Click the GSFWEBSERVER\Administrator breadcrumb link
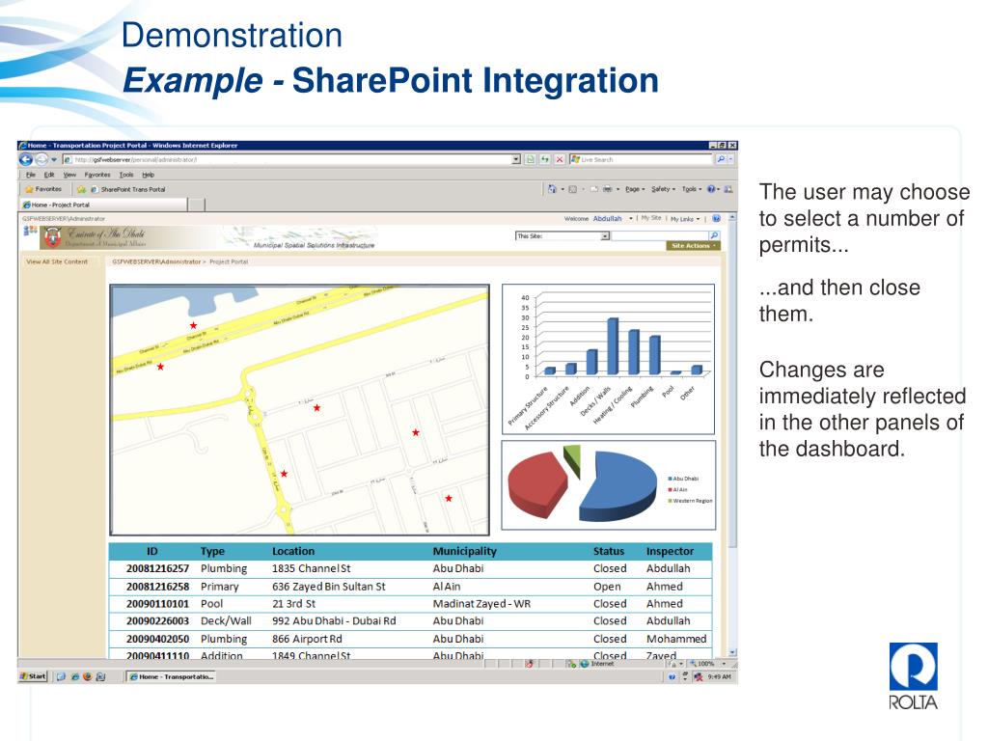 [x=155, y=261]
